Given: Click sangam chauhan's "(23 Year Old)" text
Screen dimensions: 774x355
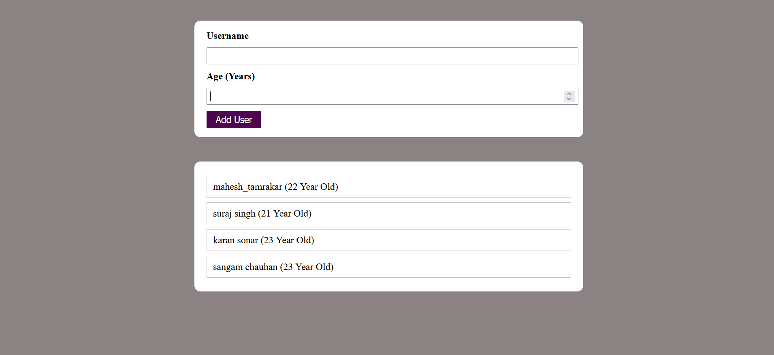Looking at the screenshot, I should 307,267.
